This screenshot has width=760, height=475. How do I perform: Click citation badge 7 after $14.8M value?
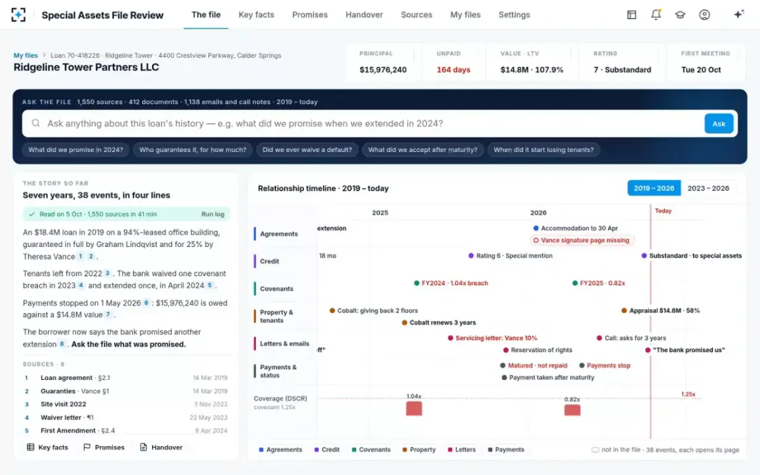pyautogui.click(x=108, y=315)
